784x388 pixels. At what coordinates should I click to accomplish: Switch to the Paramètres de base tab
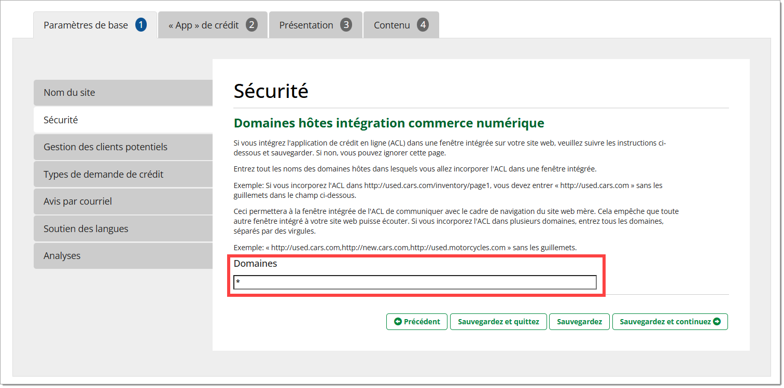pyautogui.click(x=86, y=25)
